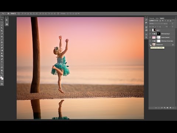Select the Brush tool
Screen dimensions: 177x133
coord(2,40)
